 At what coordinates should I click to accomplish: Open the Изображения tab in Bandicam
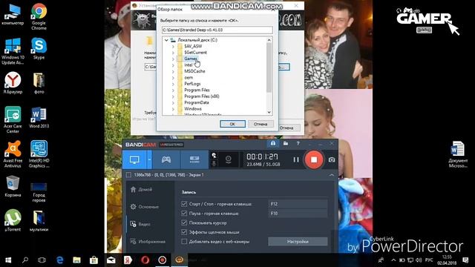click(x=148, y=242)
